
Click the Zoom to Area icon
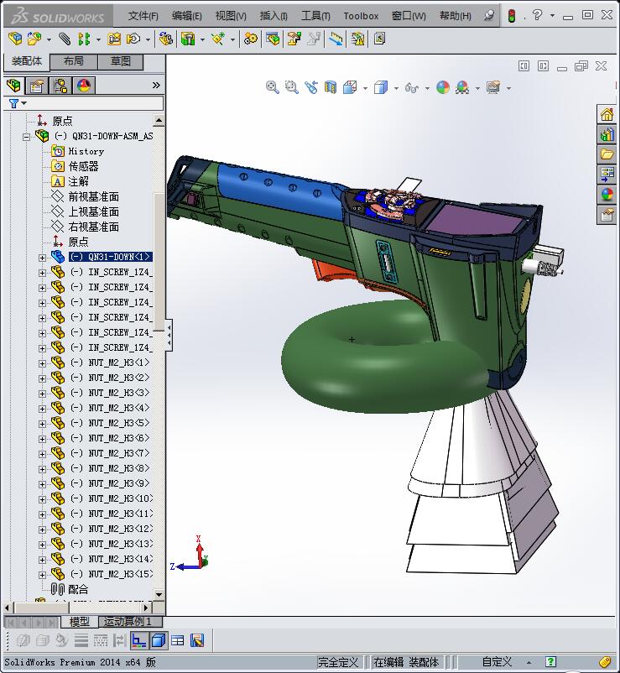coord(292,87)
